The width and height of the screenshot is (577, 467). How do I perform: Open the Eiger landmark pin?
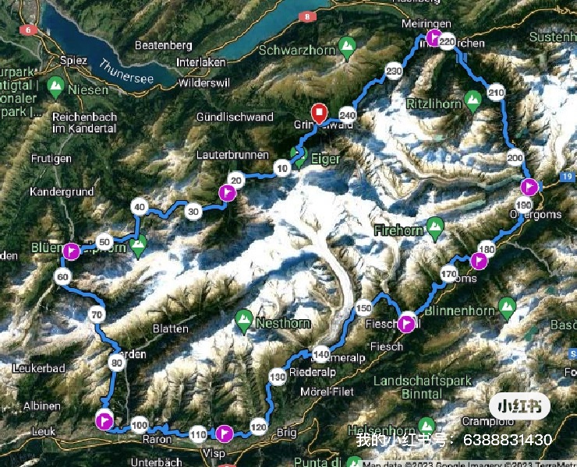click(299, 157)
